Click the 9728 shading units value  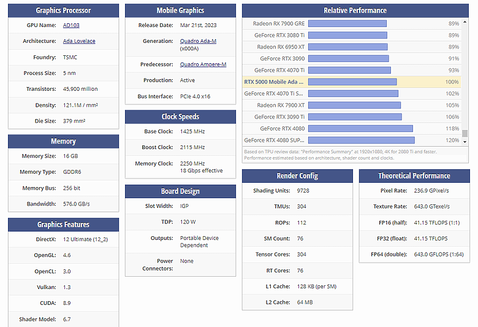[x=303, y=191]
